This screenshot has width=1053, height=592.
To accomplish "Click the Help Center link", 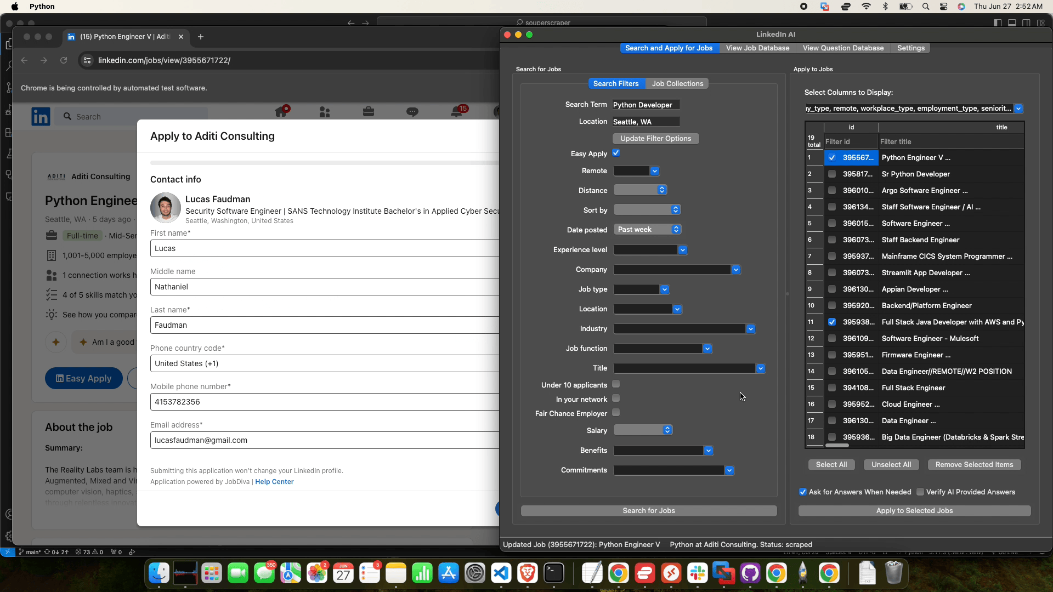I will [274, 482].
